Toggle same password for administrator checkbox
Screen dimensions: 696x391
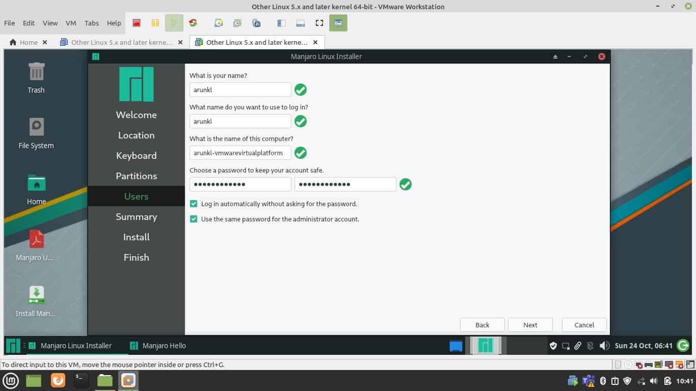coord(194,219)
